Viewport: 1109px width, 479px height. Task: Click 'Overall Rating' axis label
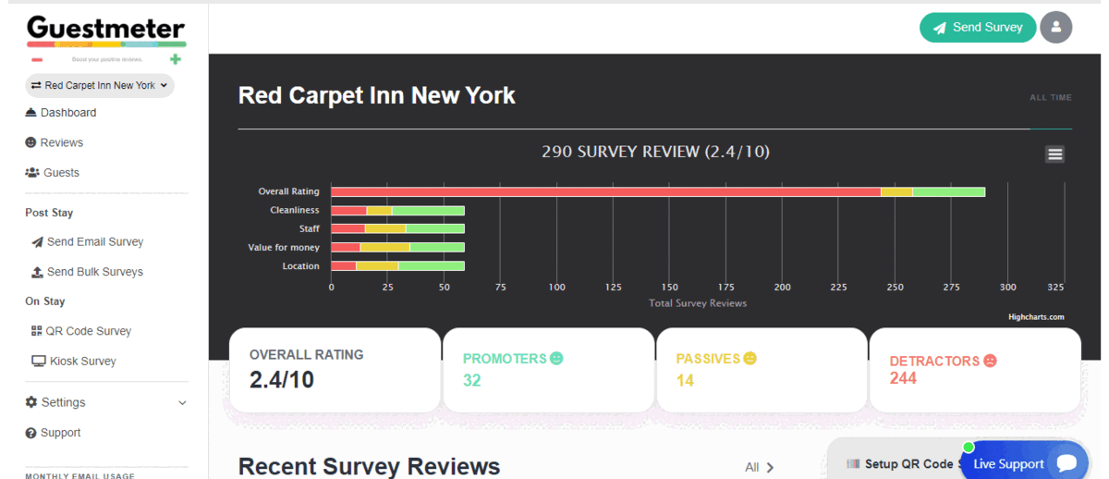coord(288,191)
